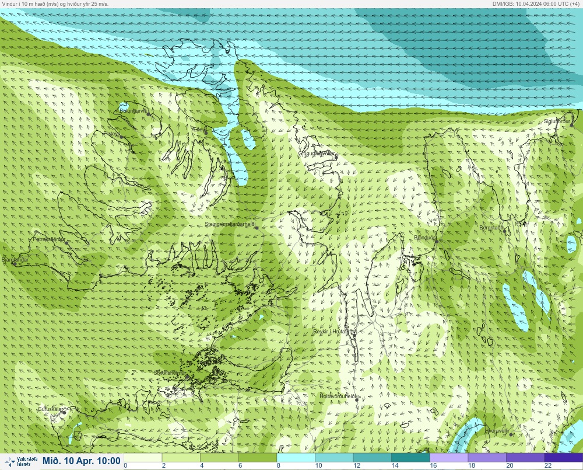Click the Bergstaðir station label
Screen dimensions: 583x470
coord(491,228)
